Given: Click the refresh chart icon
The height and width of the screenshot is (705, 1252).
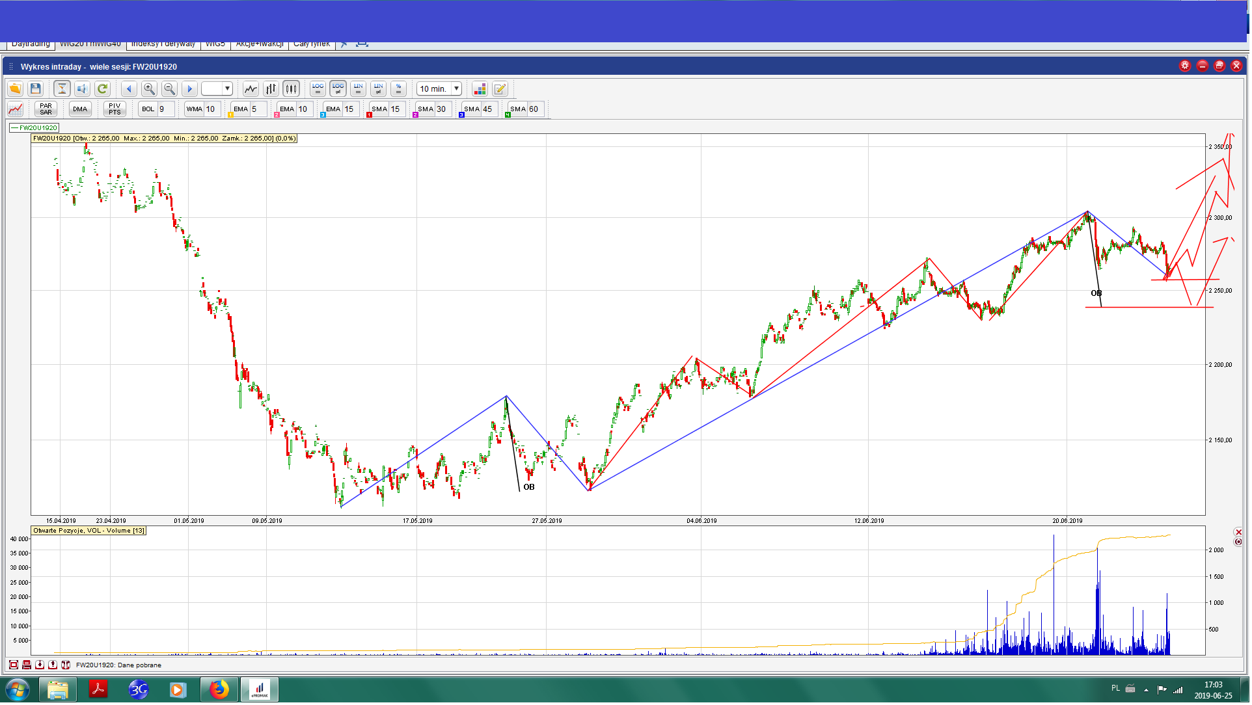Looking at the screenshot, I should 102,89.
